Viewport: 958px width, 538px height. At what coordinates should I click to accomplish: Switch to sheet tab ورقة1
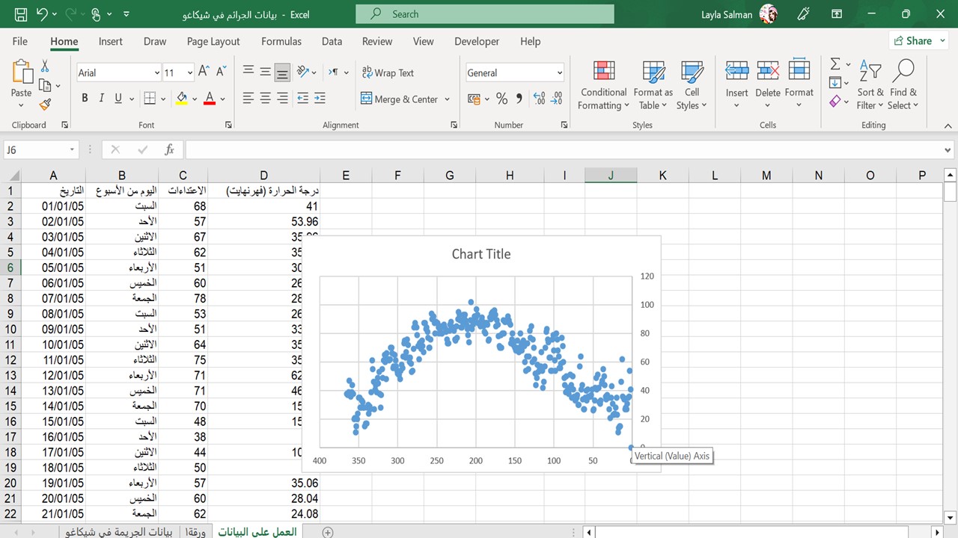[196, 531]
